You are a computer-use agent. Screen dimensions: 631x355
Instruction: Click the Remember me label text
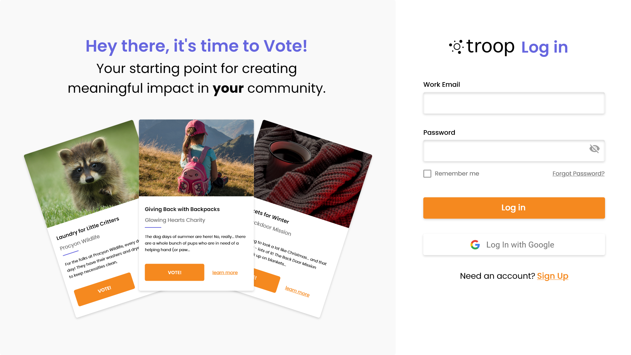[457, 174]
